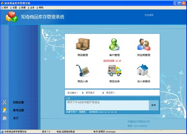Open the 程序 menu
The width and height of the screenshot is (187, 134).
click(5, 8)
